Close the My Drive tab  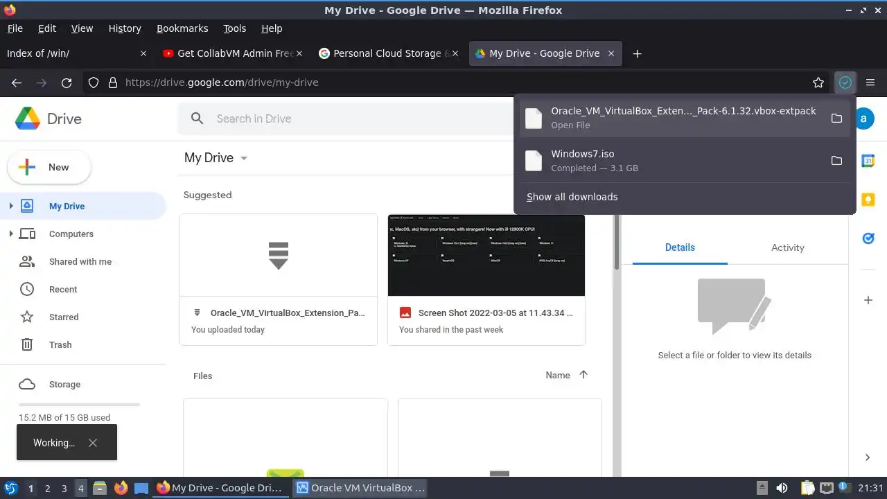[x=611, y=53]
